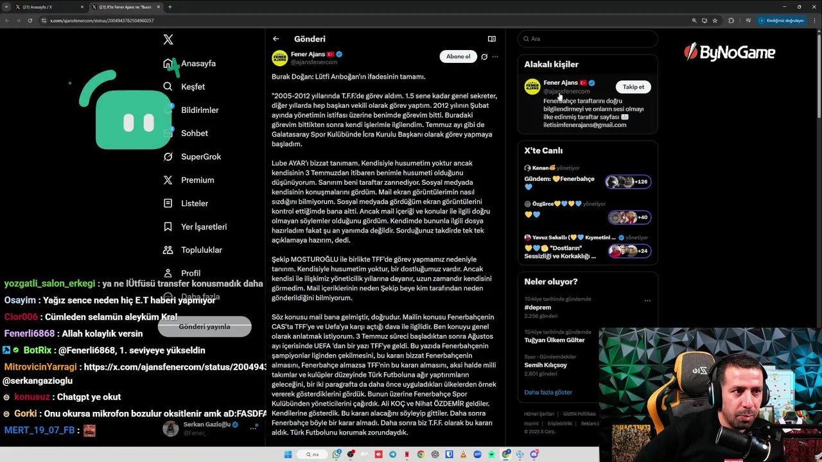Click the X logo in sidebar

tap(168, 40)
